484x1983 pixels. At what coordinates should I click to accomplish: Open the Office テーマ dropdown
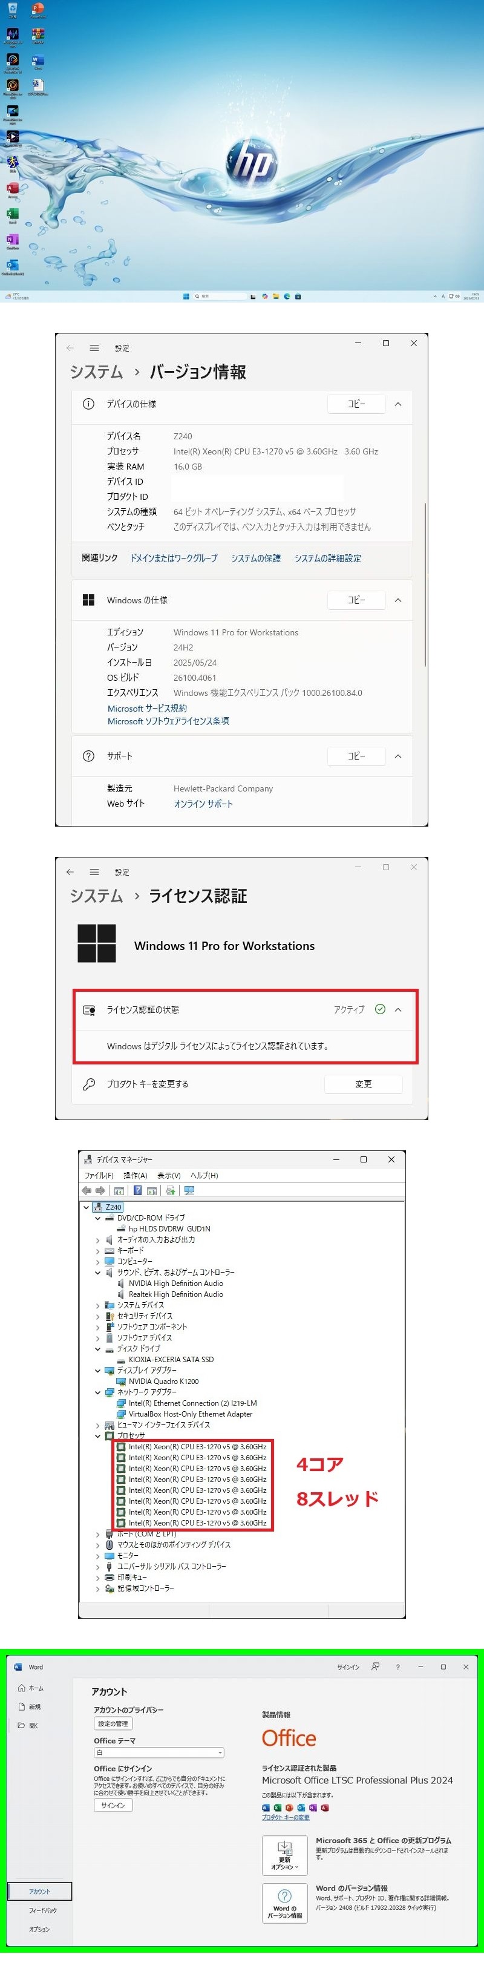click(159, 1753)
